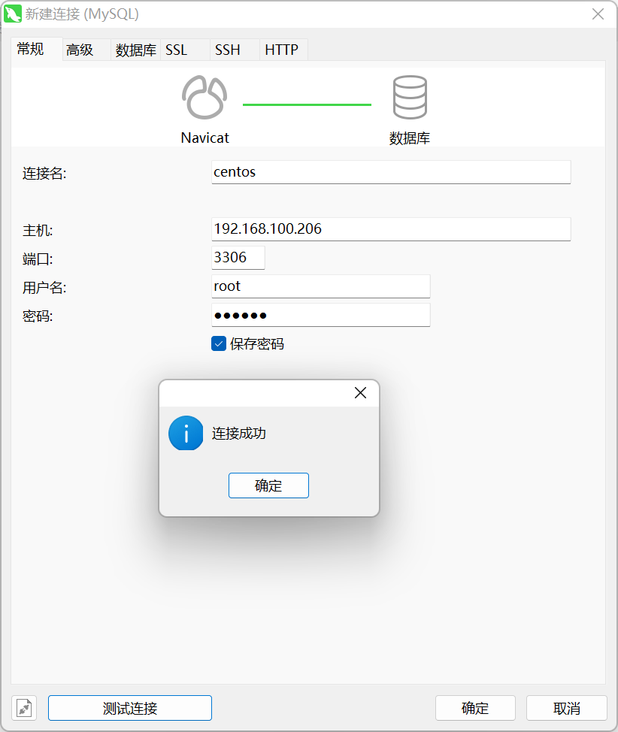Go to the SSH tab
618x732 pixels.
(228, 50)
